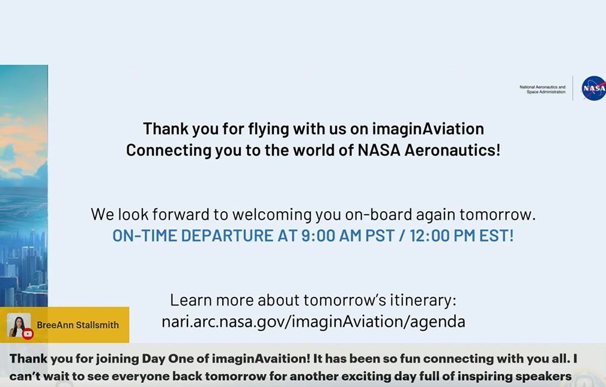Viewport: 606px width, 387px height.
Task: Click the 'ON-TIME DEPARTURE AT 9:00 AM PST' line
Action: (x=313, y=235)
